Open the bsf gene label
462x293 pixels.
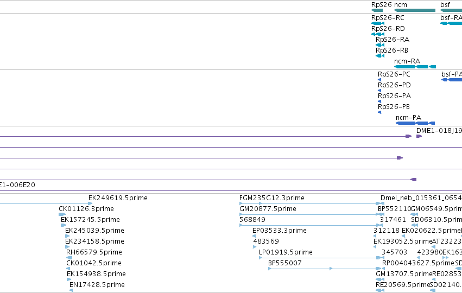click(x=445, y=5)
